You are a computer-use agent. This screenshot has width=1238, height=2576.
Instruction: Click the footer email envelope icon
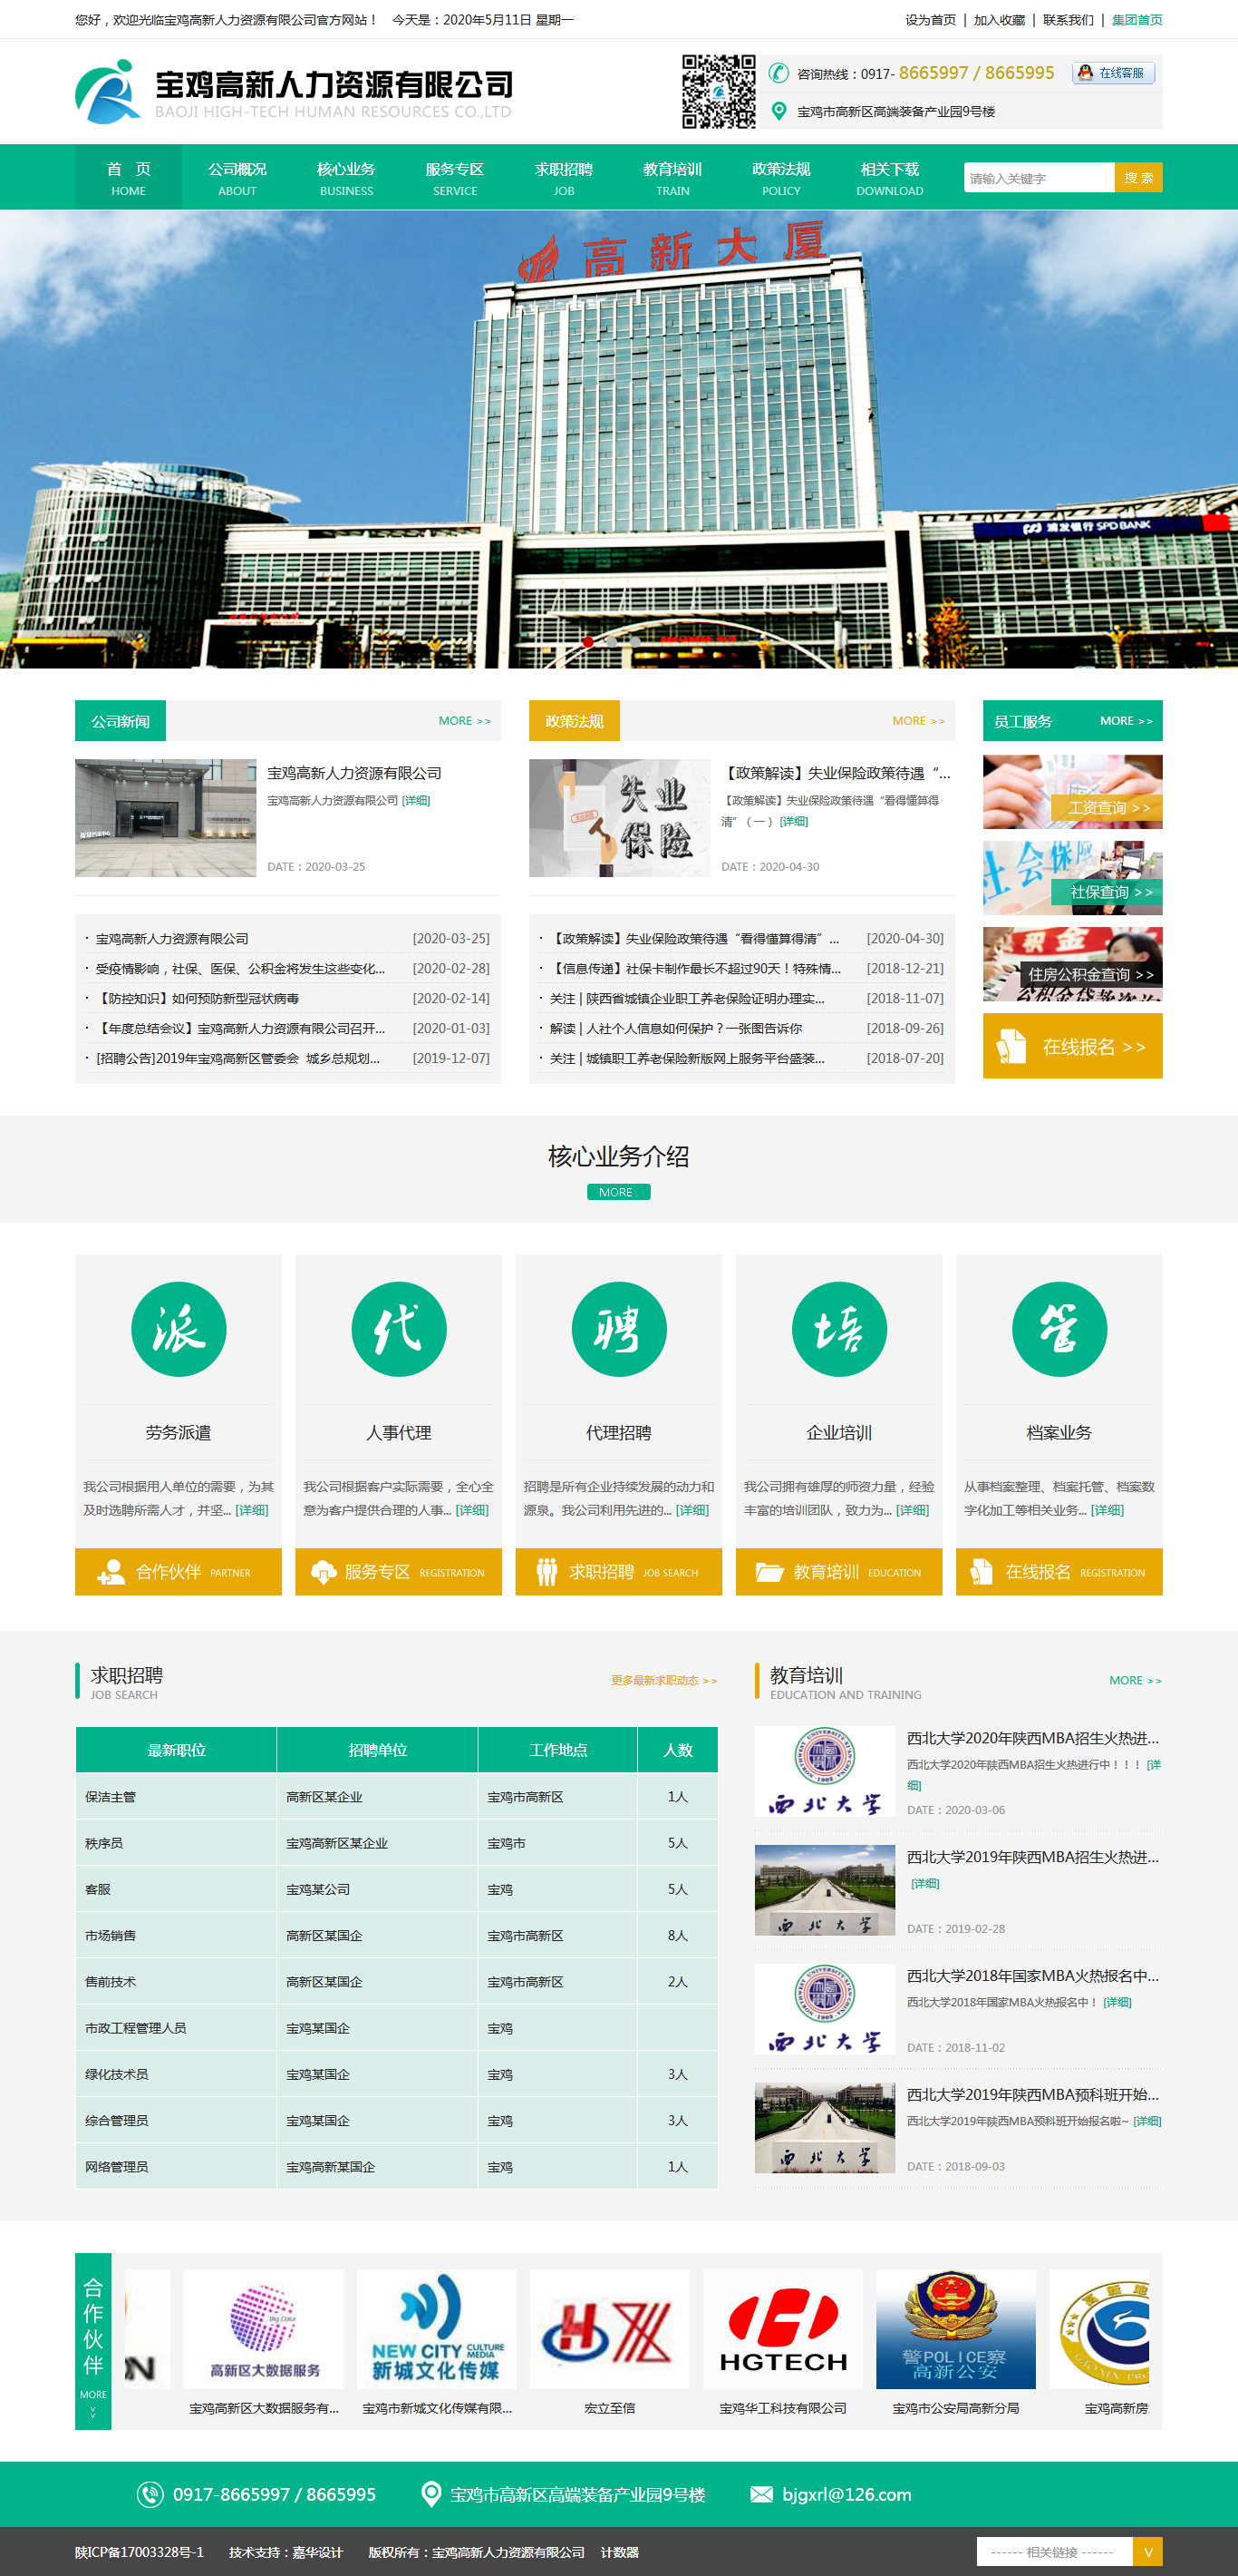[761, 2494]
